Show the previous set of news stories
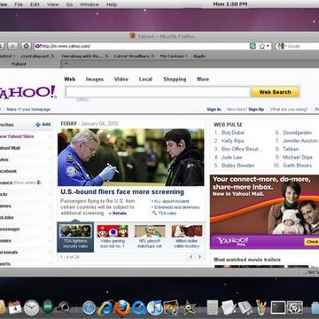Image resolution: width=319 pixels, height=319 pixels. [191, 257]
